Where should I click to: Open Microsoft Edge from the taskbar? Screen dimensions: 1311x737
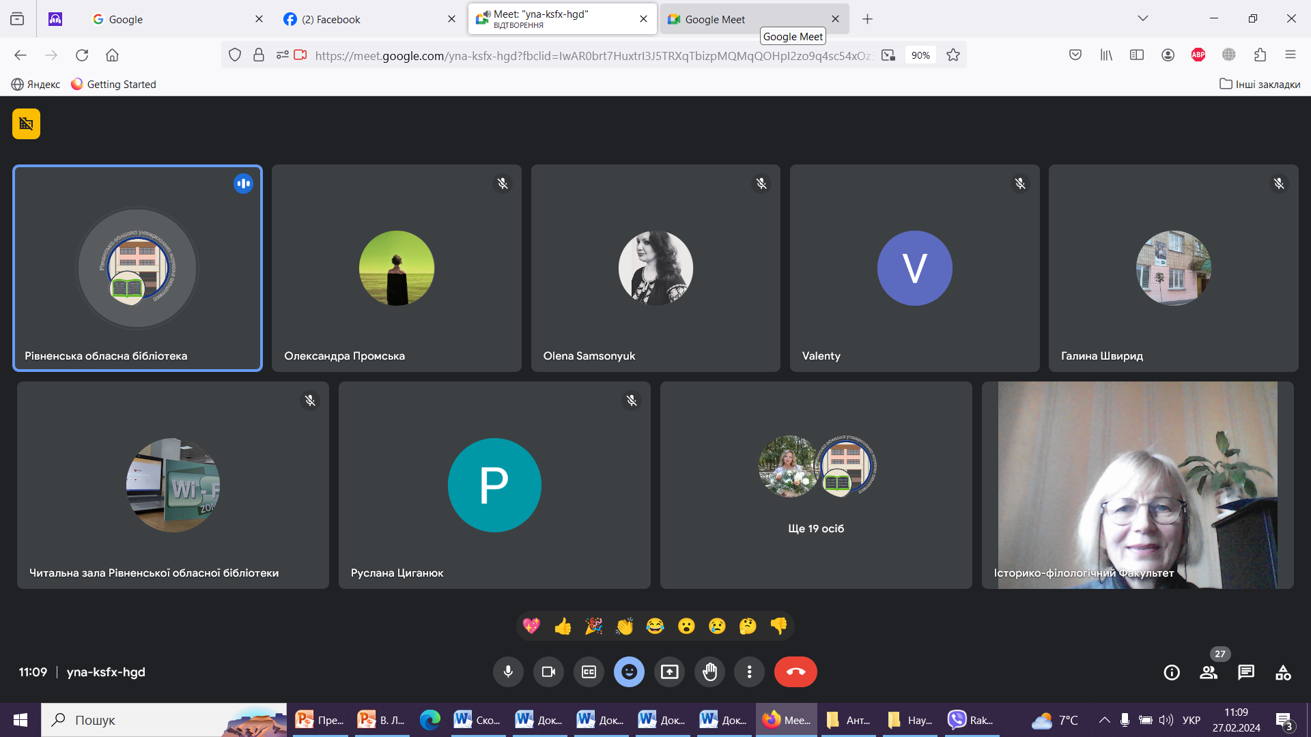(x=430, y=720)
